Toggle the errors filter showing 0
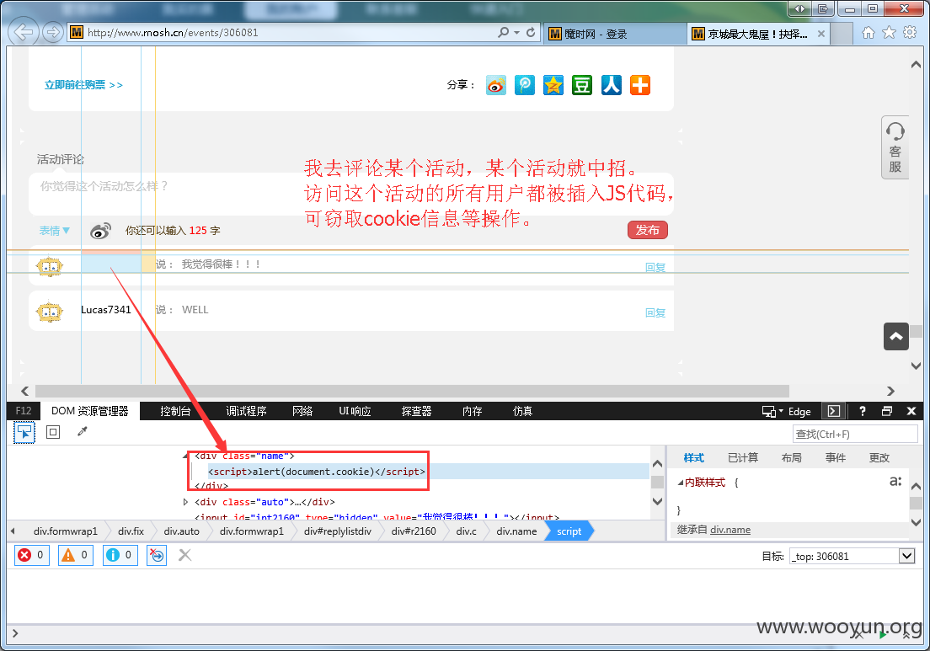Image resolution: width=930 pixels, height=651 pixels. click(31, 555)
